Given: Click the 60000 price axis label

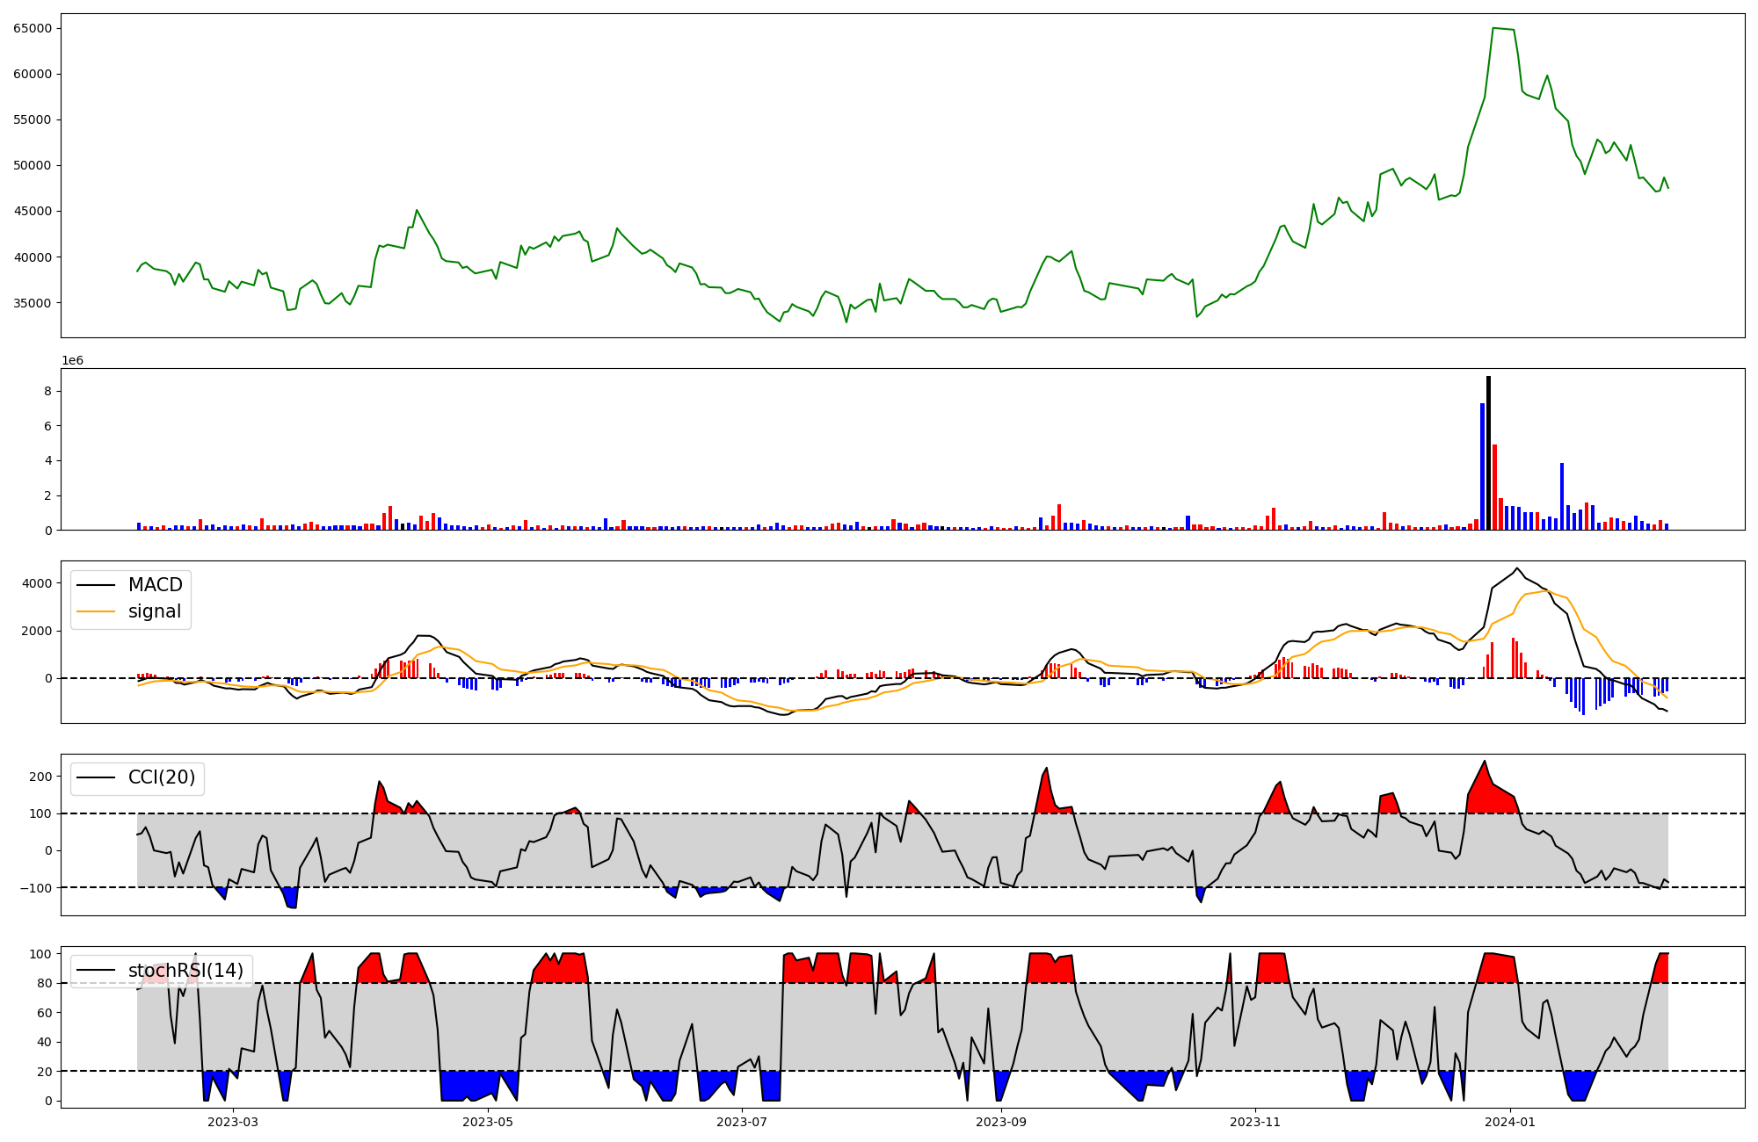Looking at the screenshot, I should coord(33,74).
